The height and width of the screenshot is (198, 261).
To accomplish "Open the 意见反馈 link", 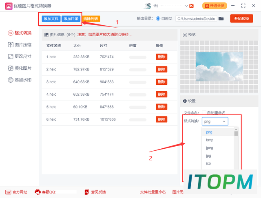I will [98, 192].
